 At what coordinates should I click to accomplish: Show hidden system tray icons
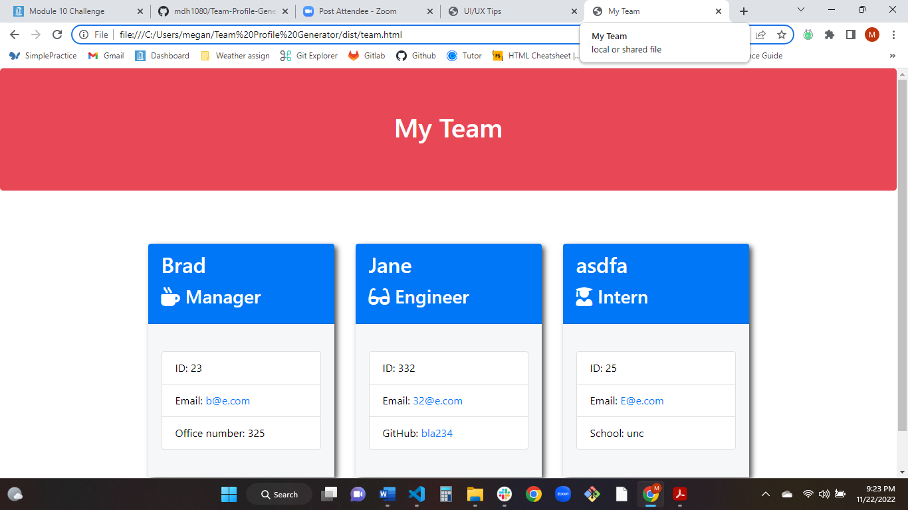(765, 494)
